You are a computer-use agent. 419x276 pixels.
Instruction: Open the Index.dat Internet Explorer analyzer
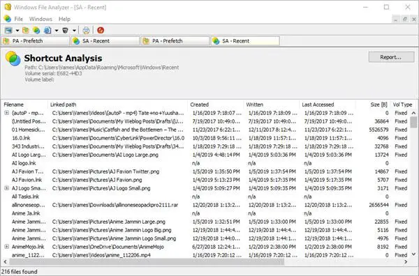pyautogui.click(x=47, y=30)
